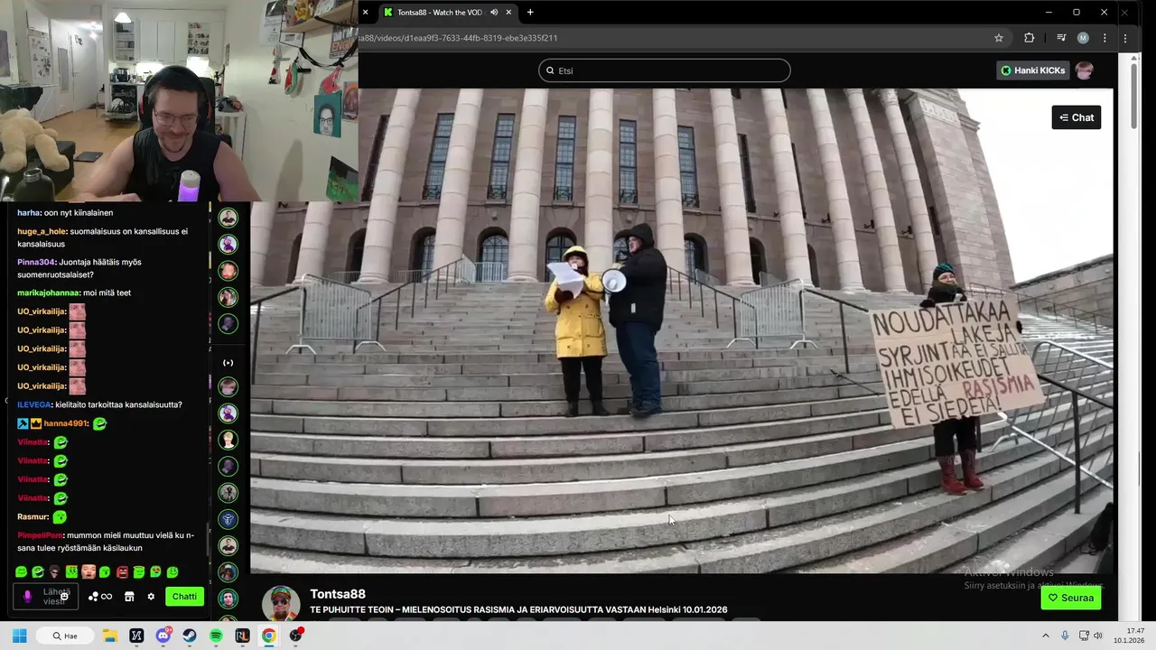The width and height of the screenshot is (1156, 650).
Task: Open Chrome profile M avatar
Action: point(1083,38)
